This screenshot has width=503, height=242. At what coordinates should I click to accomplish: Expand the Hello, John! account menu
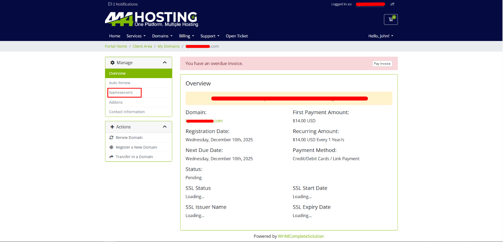(x=381, y=36)
